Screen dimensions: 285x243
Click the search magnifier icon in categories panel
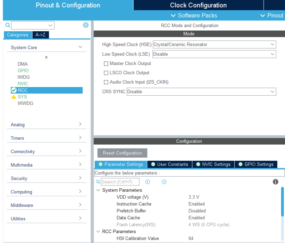[8, 25]
